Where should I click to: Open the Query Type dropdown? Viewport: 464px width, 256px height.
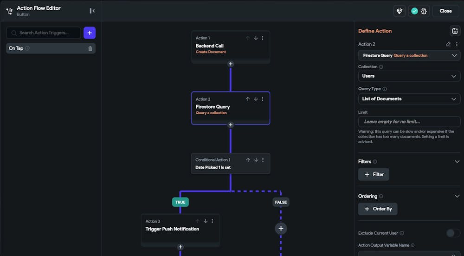(x=409, y=99)
